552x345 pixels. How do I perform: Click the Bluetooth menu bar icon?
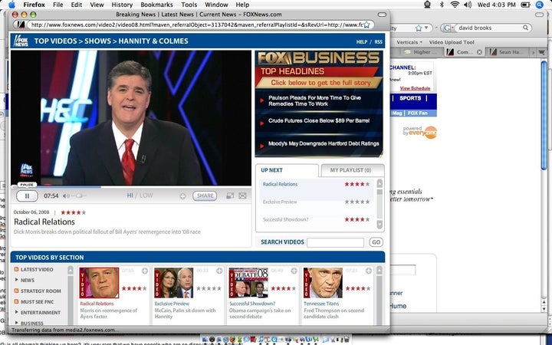tap(442, 5)
